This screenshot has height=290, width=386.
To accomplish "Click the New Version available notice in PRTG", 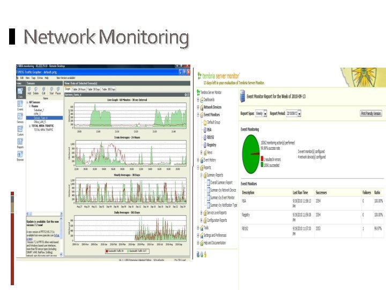I will coord(66,78).
